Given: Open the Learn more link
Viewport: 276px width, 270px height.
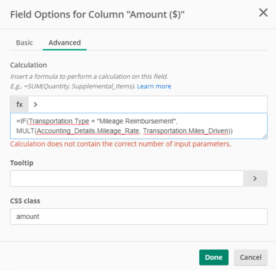Looking at the screenshot, I should tap(154, 86).
